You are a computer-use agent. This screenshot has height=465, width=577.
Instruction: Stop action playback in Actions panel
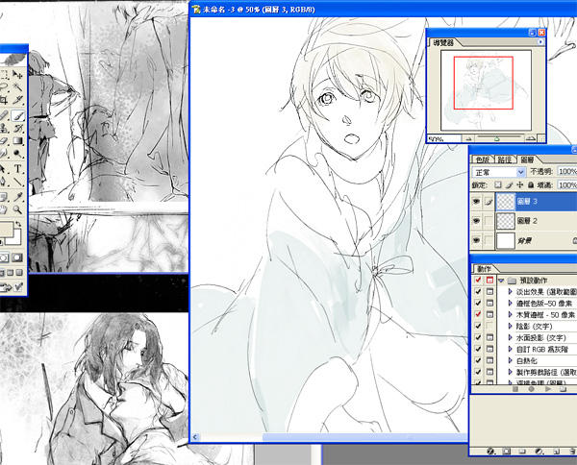click(x=515, y=388)
